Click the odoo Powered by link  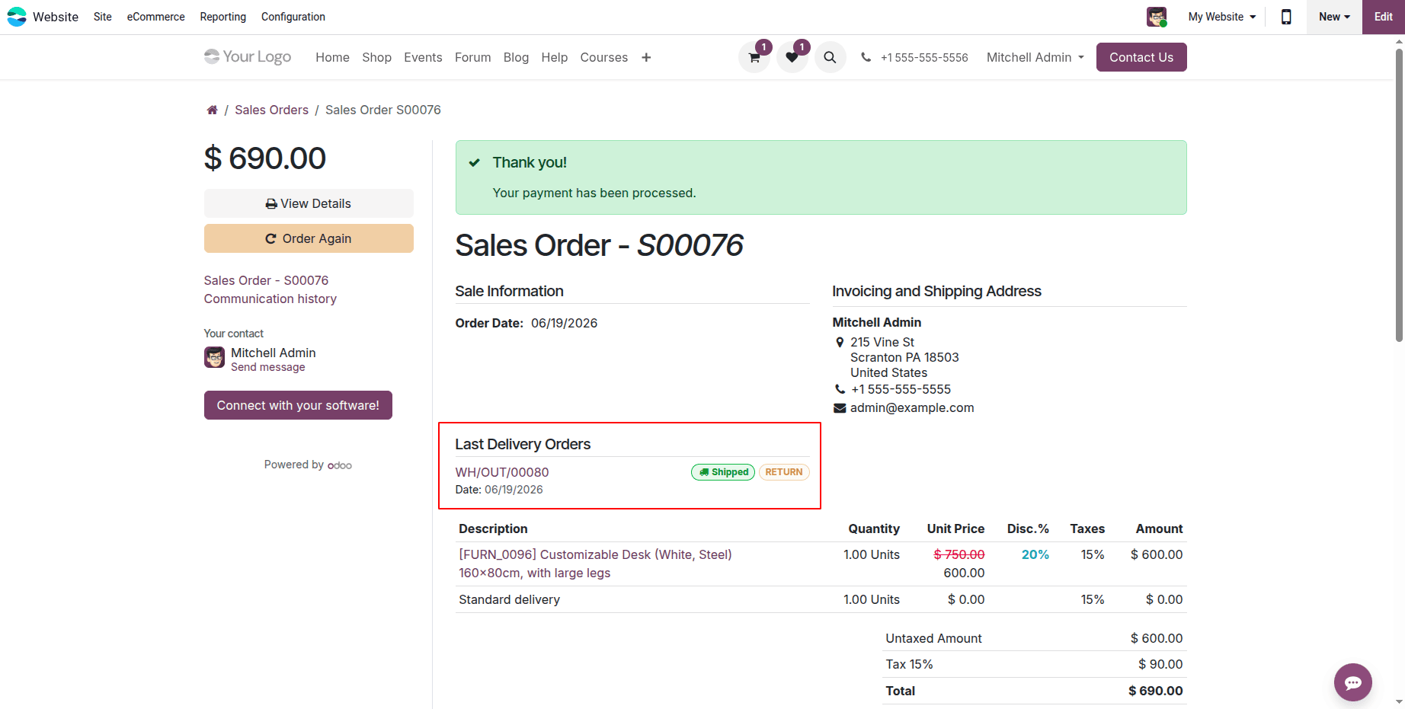point(340,465)
